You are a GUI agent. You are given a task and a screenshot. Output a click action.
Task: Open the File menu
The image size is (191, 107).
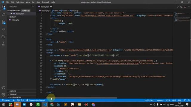point(7,2)
